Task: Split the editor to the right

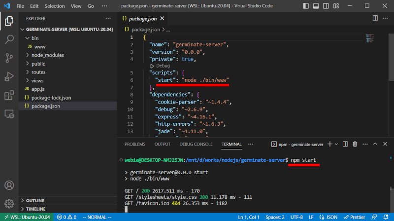Action: click(x=375, y=18)
